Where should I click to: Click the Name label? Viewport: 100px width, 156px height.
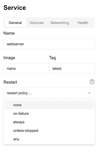coord(9,33)
